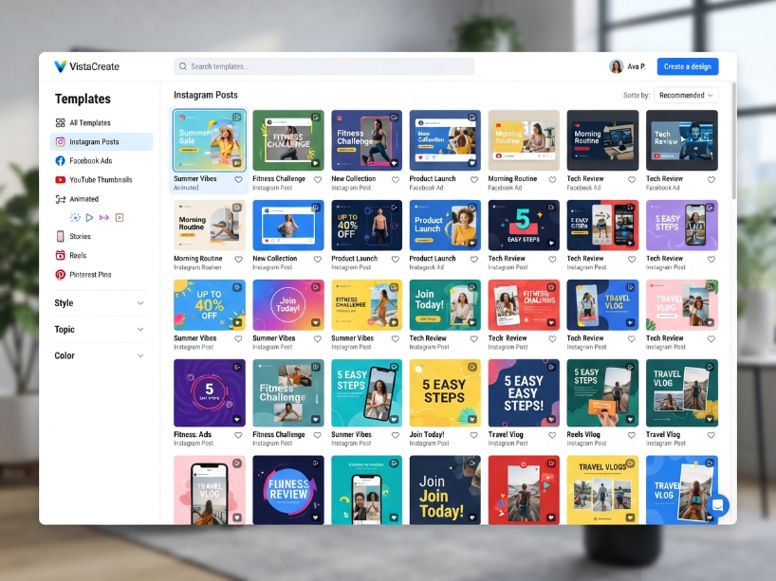Open the green TRAVEL VLOG thumbnail above Travel Vlog
The width and height of the screenshot is (776, 581).
(x=681, y=393)
